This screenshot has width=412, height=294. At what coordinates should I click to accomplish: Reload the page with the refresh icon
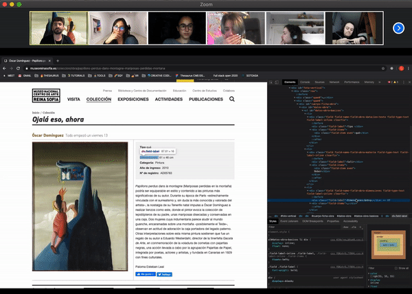click(19, 69)
